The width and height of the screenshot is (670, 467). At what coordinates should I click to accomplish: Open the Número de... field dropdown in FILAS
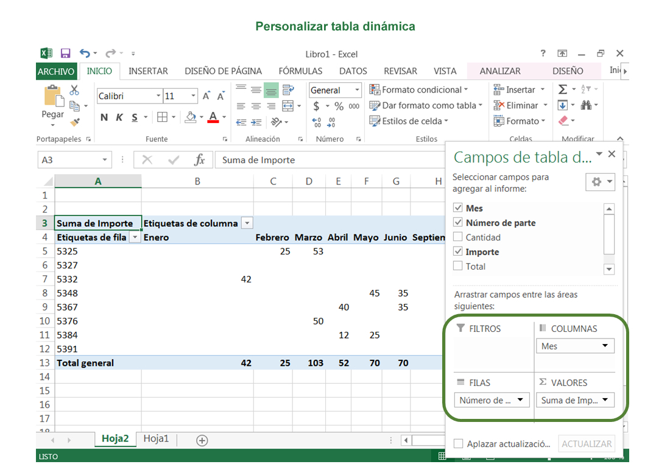coord(520,400)
